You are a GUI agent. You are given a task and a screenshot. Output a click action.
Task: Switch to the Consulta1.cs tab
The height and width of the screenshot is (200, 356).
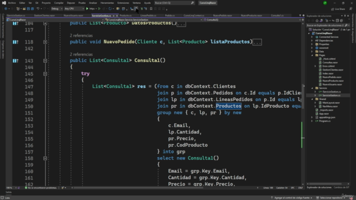pyautogui.click(x=277, y=16)
